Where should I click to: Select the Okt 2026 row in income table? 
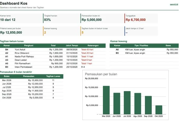(x=32, y=98)
